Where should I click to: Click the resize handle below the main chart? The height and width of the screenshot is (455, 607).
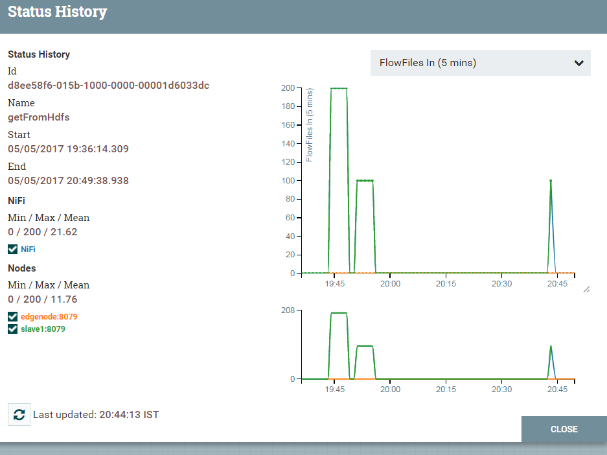(587, 290)
